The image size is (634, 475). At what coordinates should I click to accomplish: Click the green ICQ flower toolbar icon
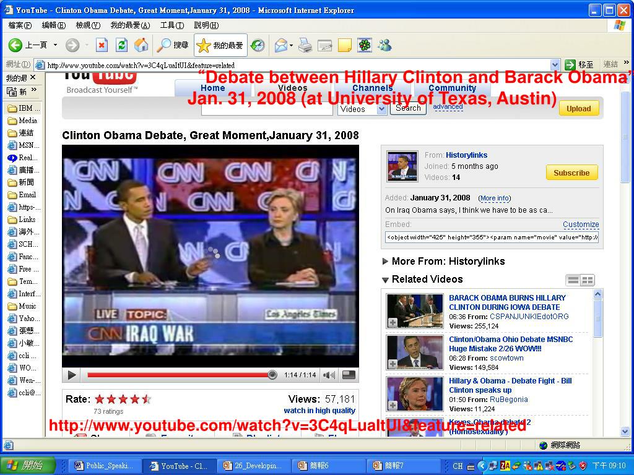tap(365, 45)
